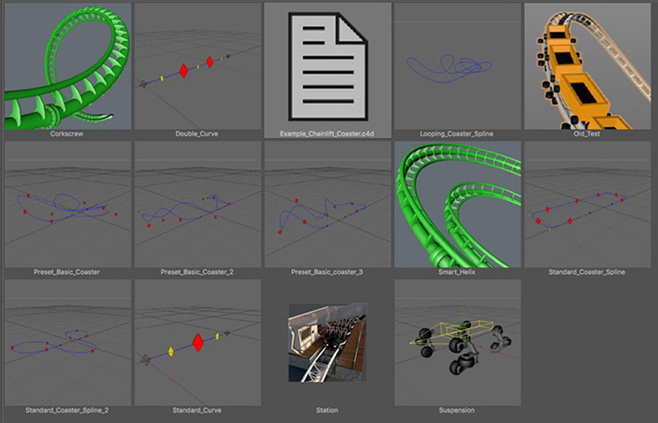
Task: Click the Old_Test label text
Action: [x=587, y=134]
